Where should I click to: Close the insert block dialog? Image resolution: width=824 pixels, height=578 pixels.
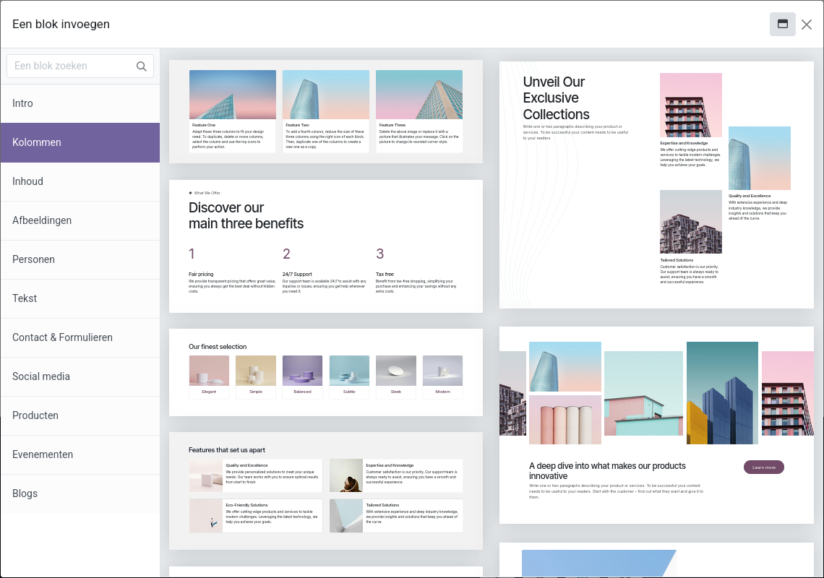(x=807, y=25)
